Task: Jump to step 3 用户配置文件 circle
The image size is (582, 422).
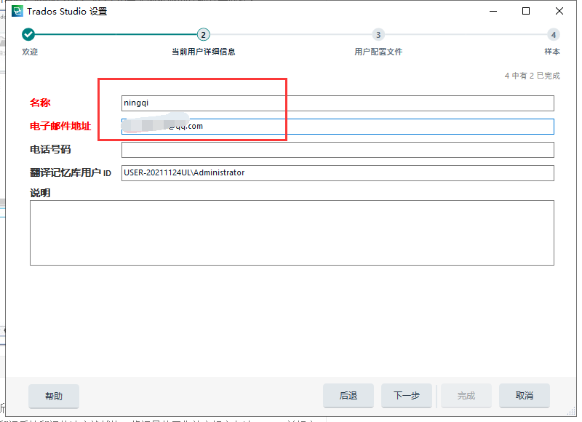Action: click(378, 34)
